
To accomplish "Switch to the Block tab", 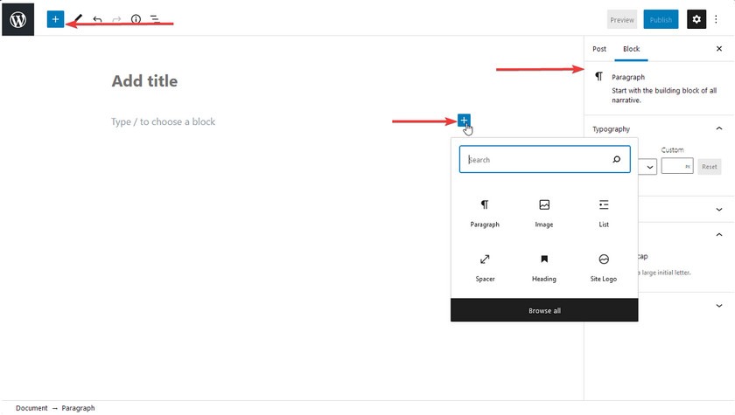I will pos(631,49).
